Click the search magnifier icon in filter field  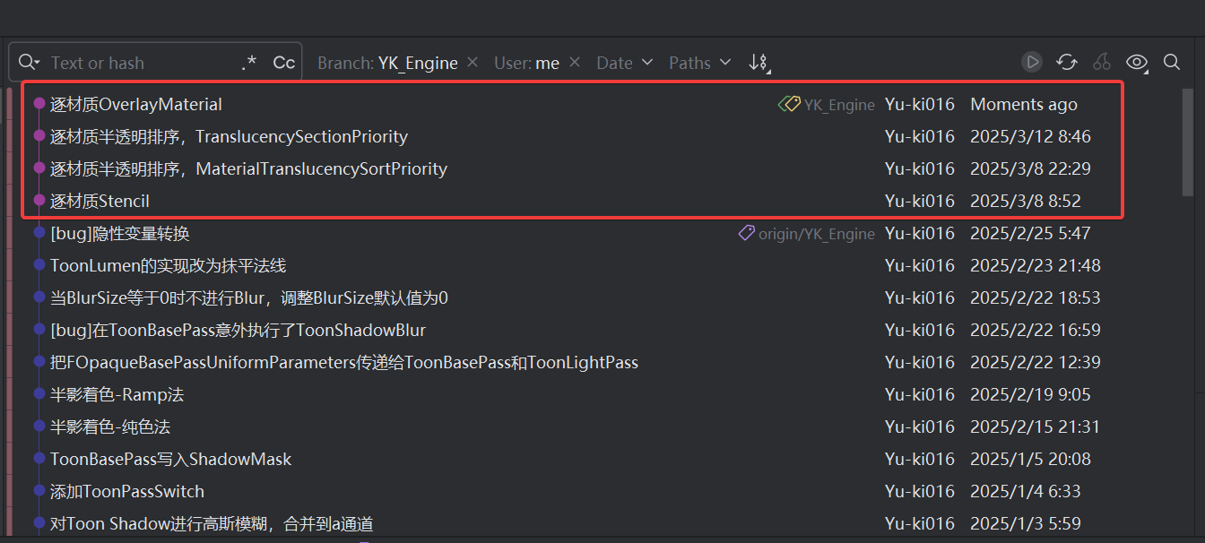[x=27, y=63]
